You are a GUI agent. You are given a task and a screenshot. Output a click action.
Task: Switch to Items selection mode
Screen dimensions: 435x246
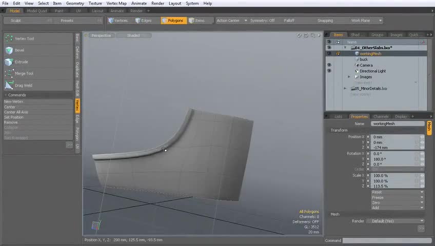coord(197,20)
